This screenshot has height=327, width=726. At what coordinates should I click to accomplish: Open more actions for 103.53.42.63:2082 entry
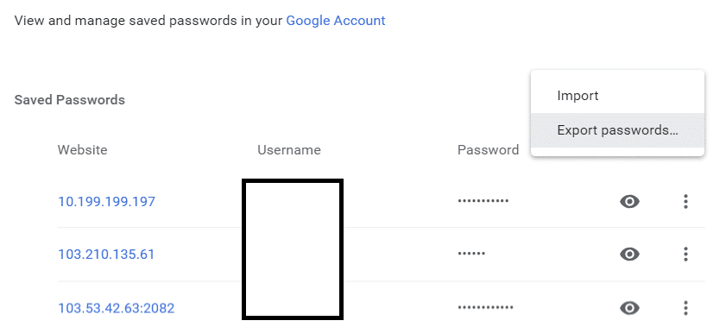[685, 308]
